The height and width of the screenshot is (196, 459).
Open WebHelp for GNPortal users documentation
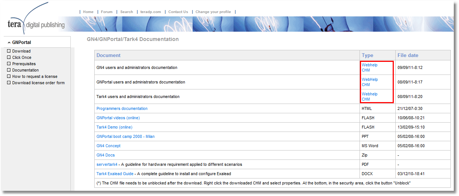pos(370,79)
